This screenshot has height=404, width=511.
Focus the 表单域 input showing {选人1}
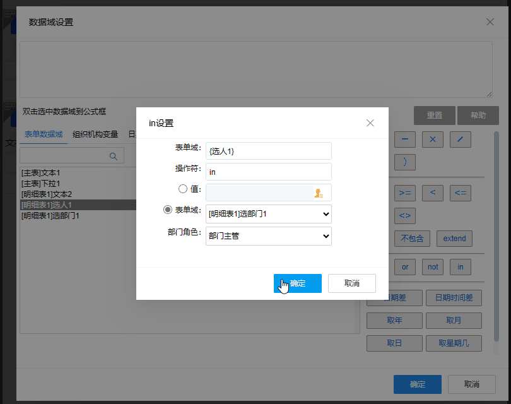pyautogui.click(x=269, y=151)
